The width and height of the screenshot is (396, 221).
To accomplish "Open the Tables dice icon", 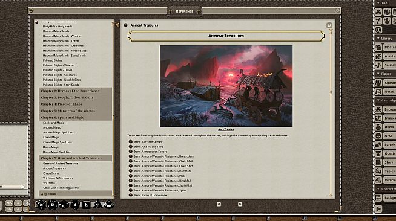I will (x=378, y=171).
